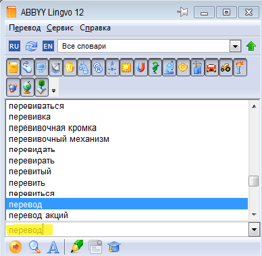Screen dimensions: 262x256
Task: Click the yellow tractor dictionary icon
Action: coord(226,67)
